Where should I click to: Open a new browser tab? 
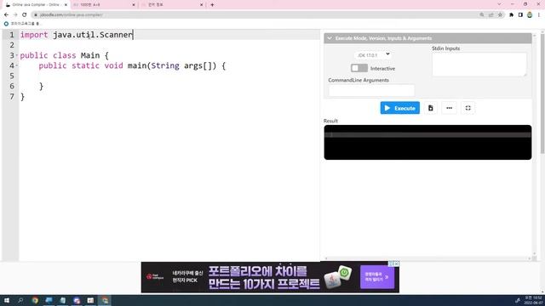pyautogui.click(x=212, y=5)
